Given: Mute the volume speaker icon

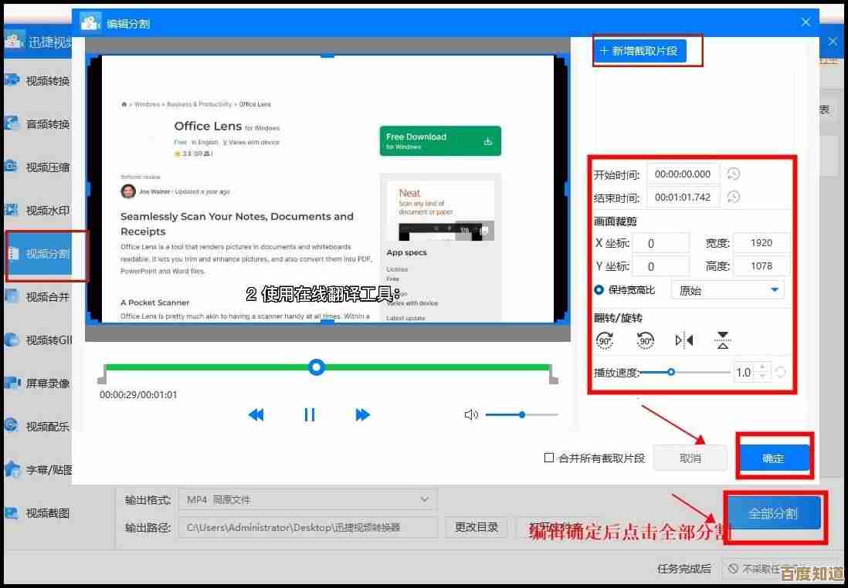Looking at the screenshot, I should pyautogui.click(x=471, y=415).
